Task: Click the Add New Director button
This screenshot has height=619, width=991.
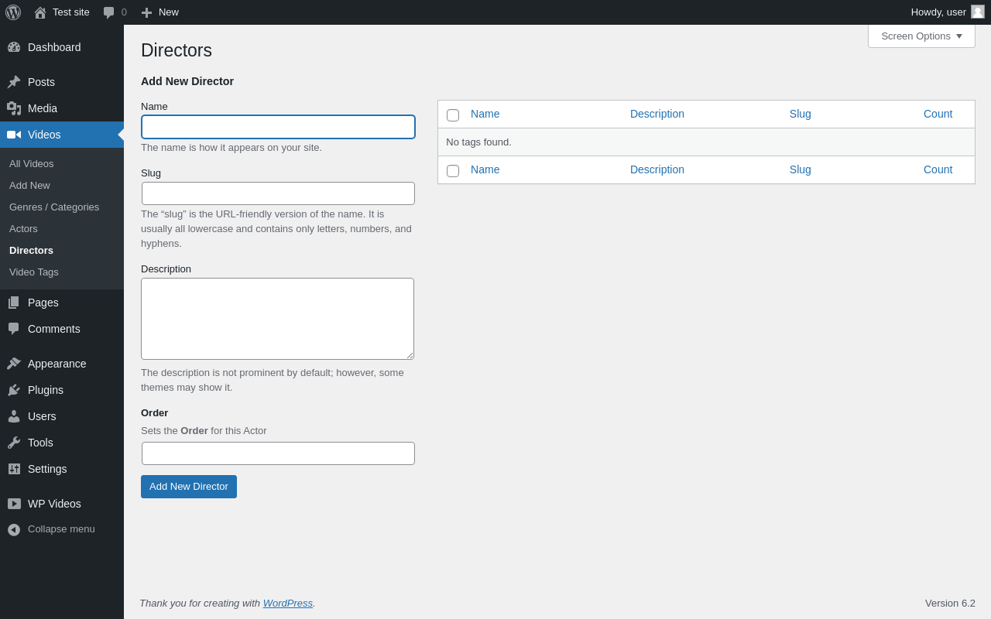Action: point(189,487)
